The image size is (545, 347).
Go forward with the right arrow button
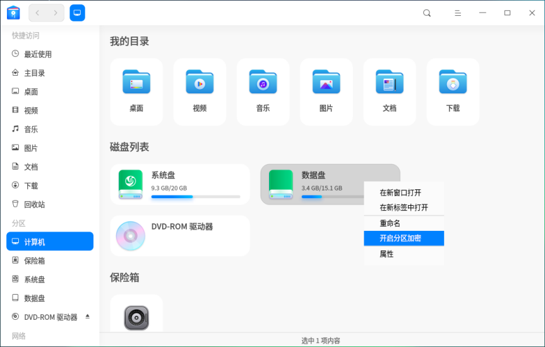56,13
